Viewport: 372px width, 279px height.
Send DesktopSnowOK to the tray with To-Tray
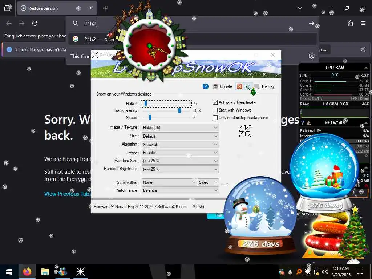264,86
